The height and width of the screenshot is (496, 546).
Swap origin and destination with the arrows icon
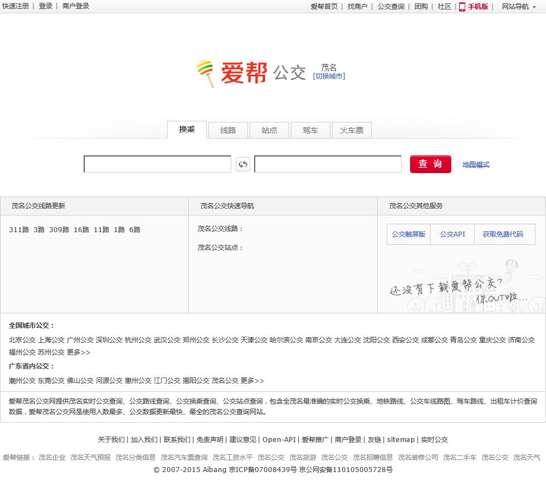click(x=243, y=164)
